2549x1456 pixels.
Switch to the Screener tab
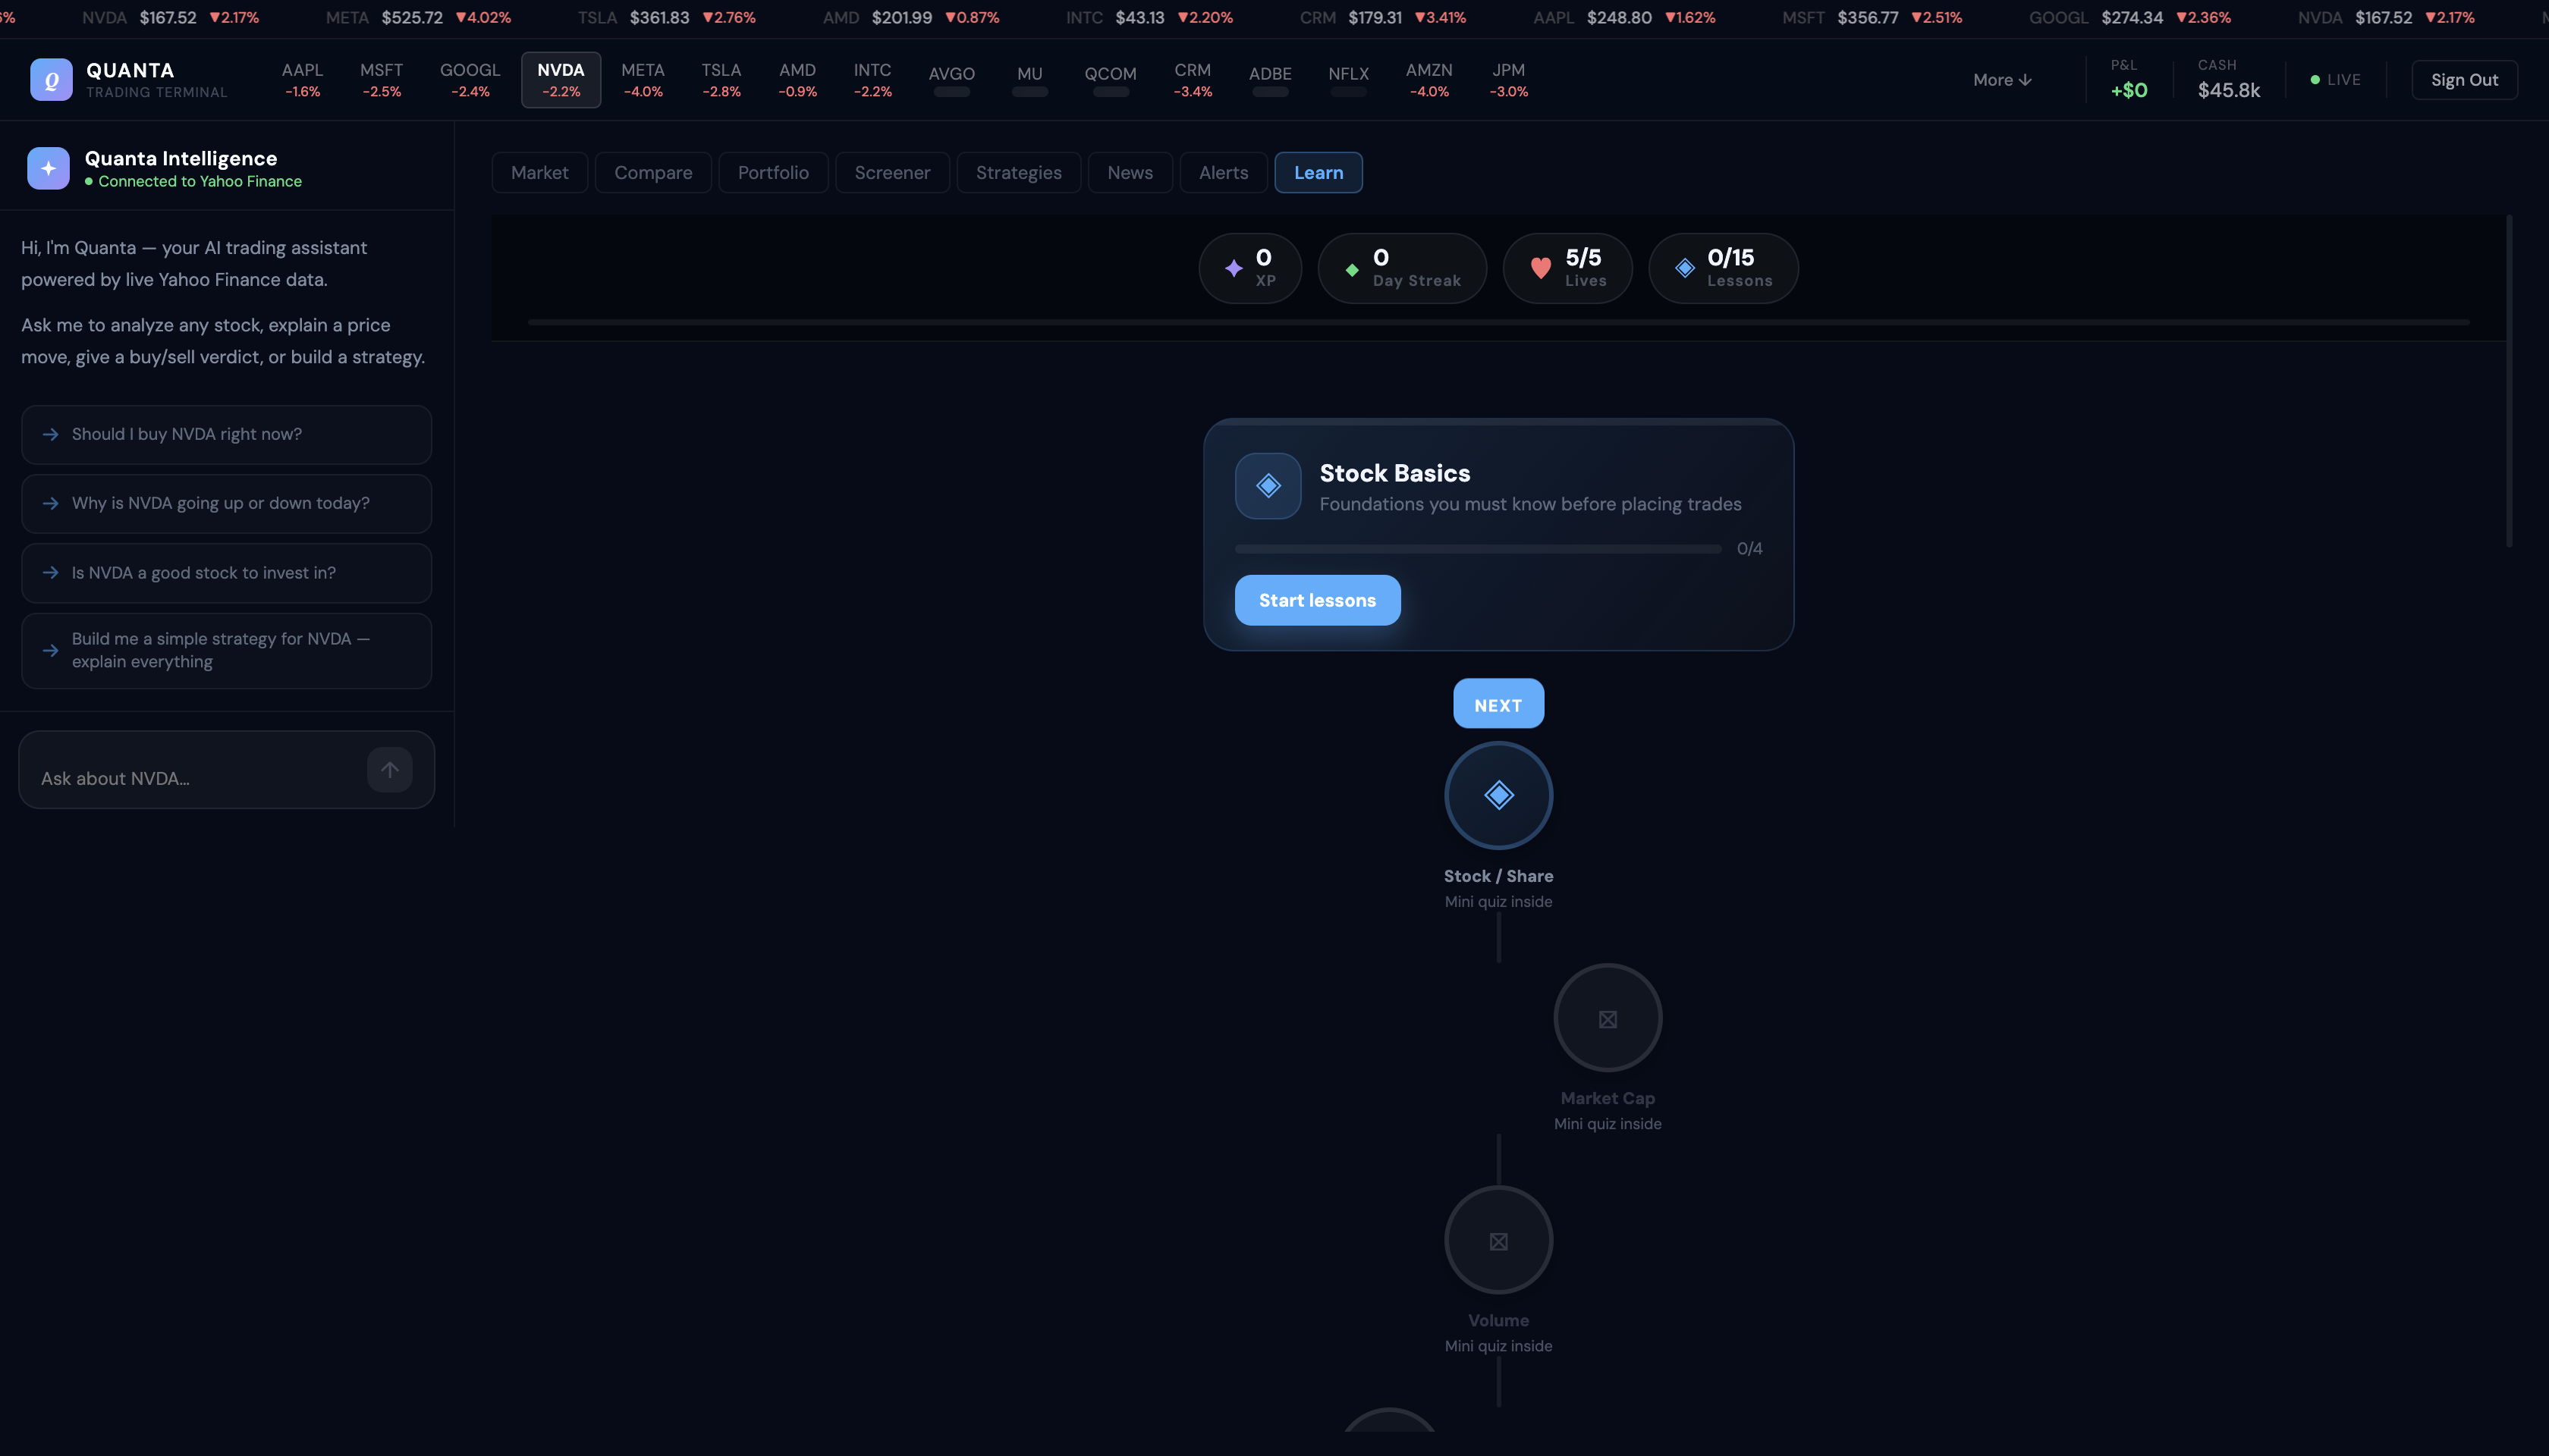(891, 173)
